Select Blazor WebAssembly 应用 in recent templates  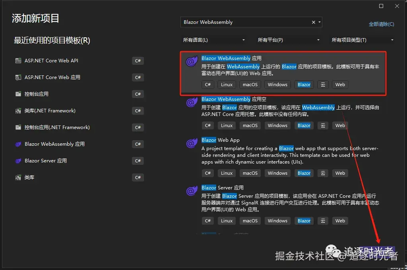pos(79,144)
